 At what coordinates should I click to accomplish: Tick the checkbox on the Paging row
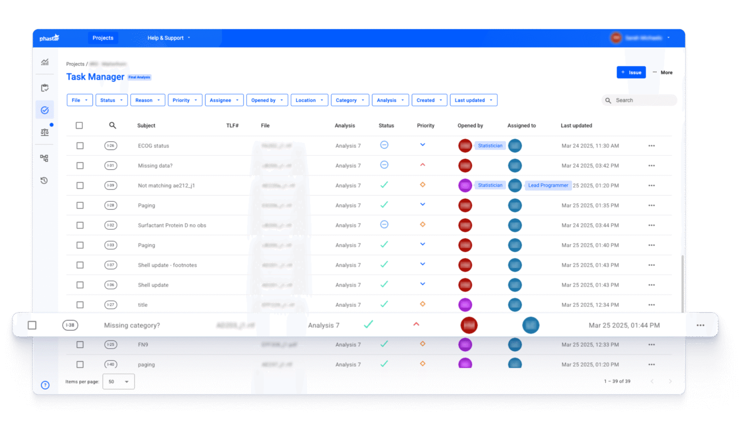click(79, 205)
